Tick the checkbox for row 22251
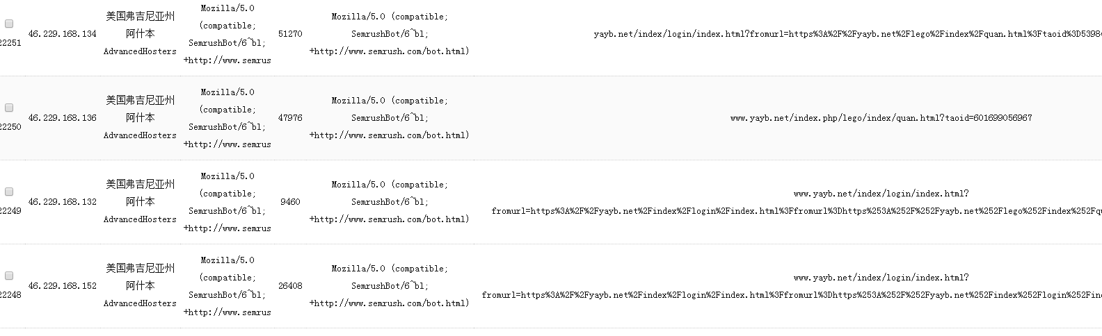 [x=9, y=24]
